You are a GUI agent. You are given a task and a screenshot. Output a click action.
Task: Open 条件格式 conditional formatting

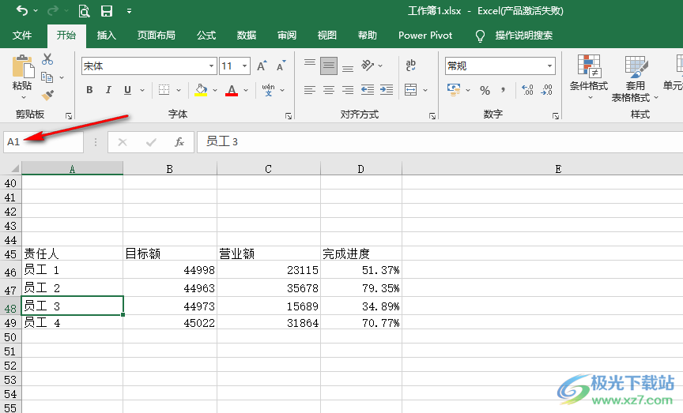click(588, 77)
